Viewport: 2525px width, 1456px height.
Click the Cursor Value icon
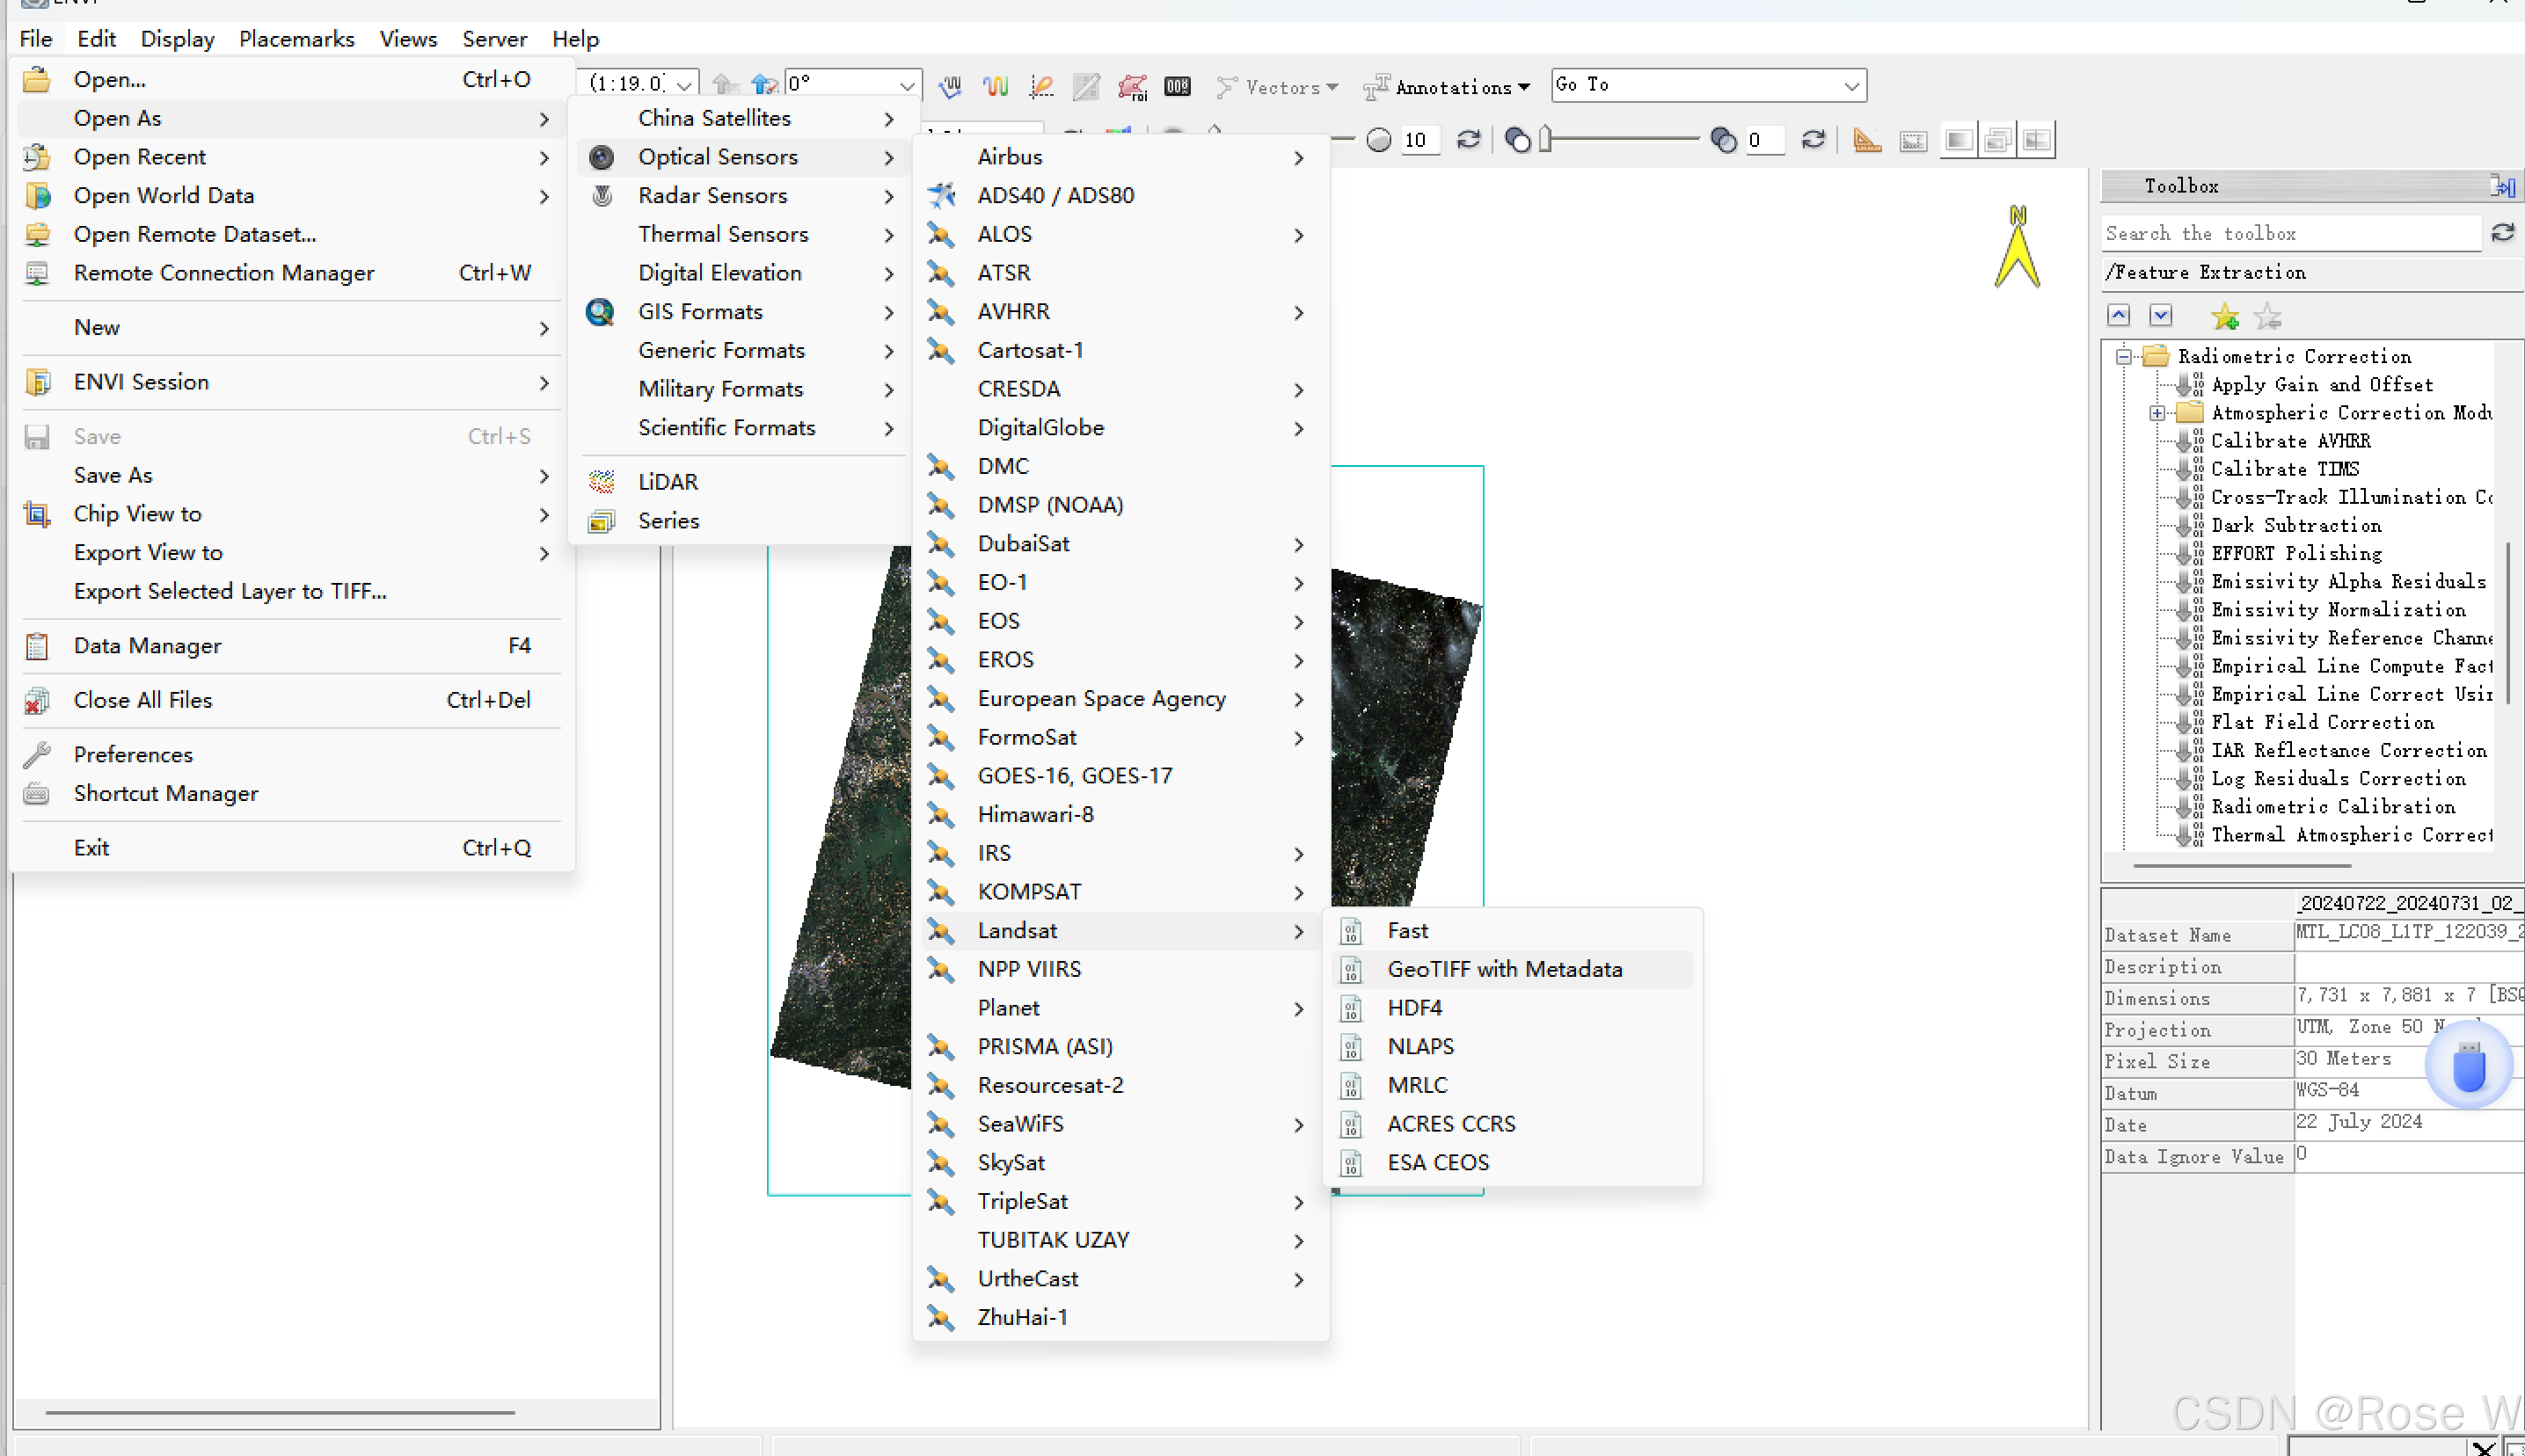coord(1177,86)
